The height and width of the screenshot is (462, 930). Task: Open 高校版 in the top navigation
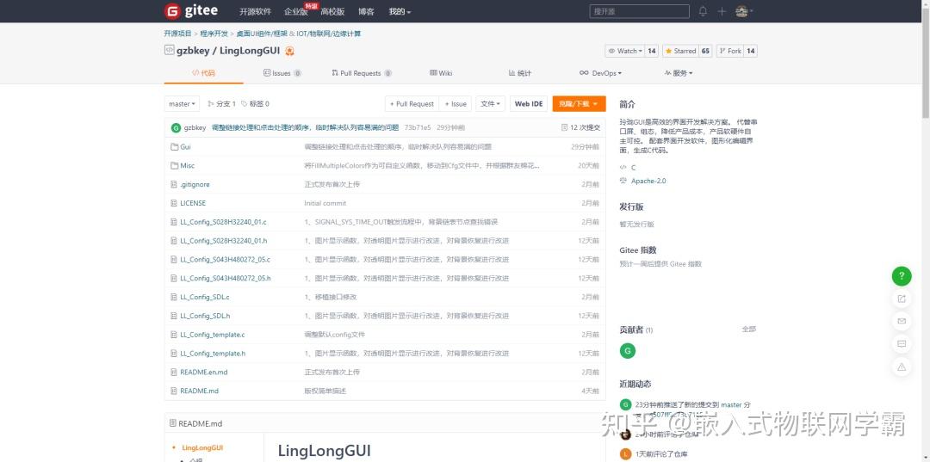[332, 11]
